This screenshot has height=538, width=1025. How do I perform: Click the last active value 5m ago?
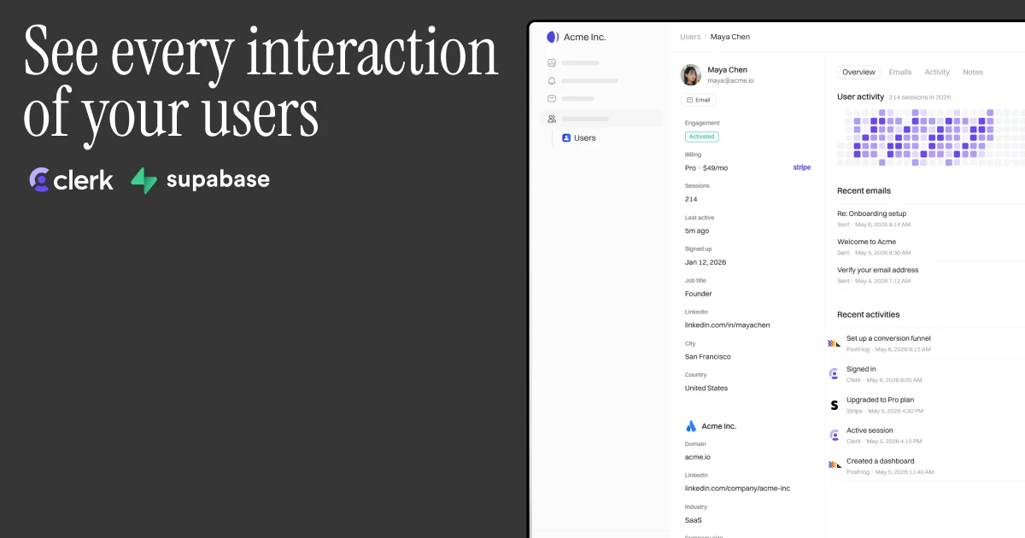[697, 231]
